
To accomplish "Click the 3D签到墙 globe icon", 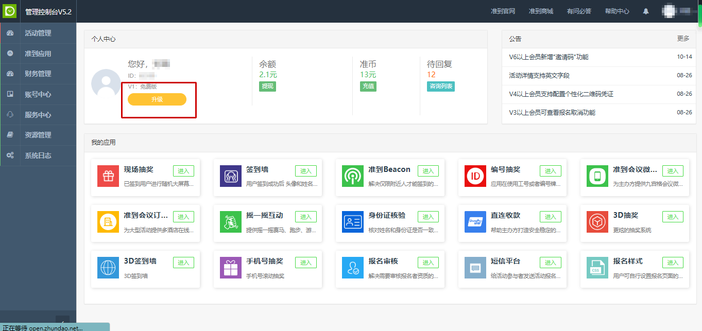I will click(108, 268).
